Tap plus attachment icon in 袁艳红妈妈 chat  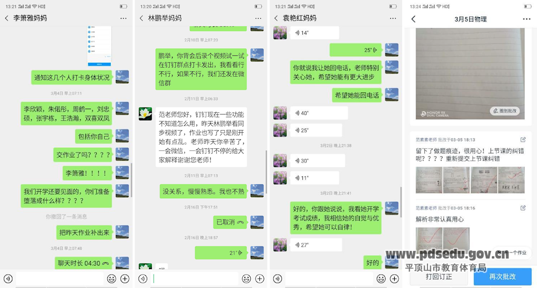tap(395, 278)
